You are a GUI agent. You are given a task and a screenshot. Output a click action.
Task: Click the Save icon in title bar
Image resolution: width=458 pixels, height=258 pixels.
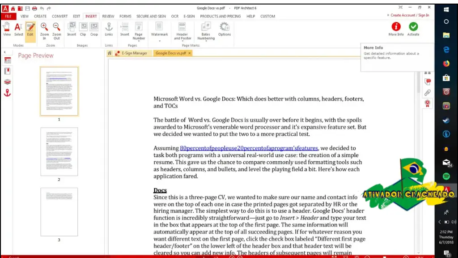[x=27, y=8]
